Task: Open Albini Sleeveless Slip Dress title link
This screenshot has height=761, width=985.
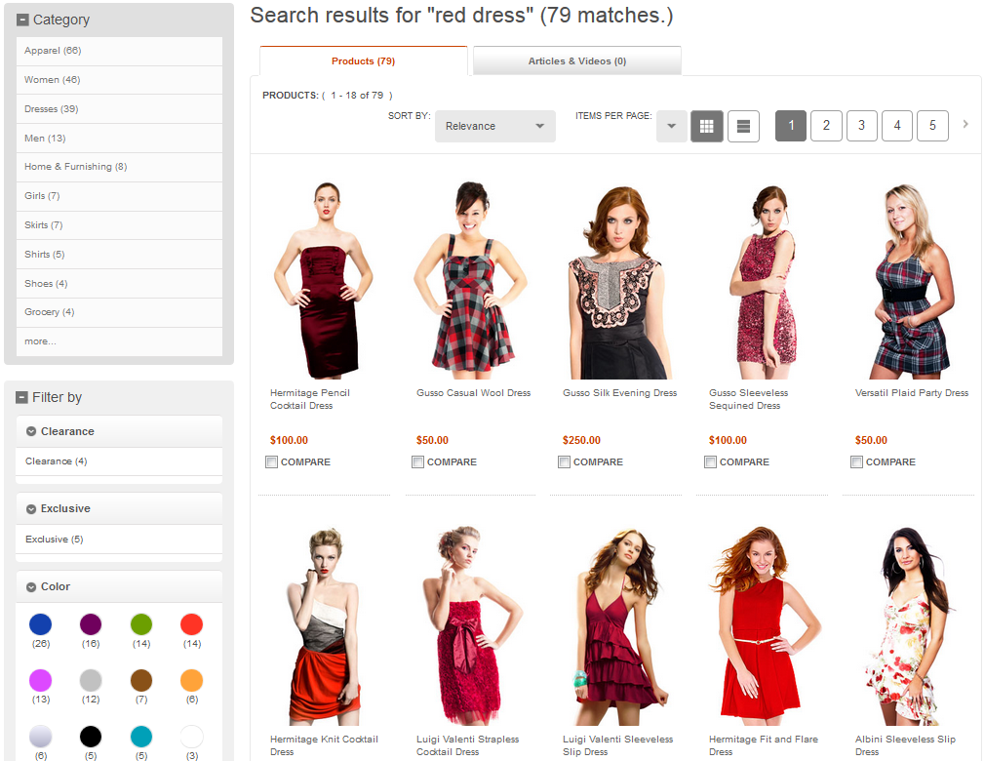Action: (x=905, y=745)
